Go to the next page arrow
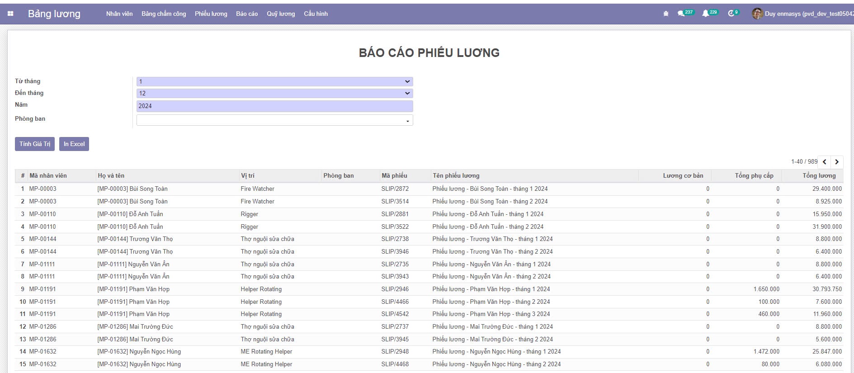The image size is (854, 373). click(x=837, y=162)
